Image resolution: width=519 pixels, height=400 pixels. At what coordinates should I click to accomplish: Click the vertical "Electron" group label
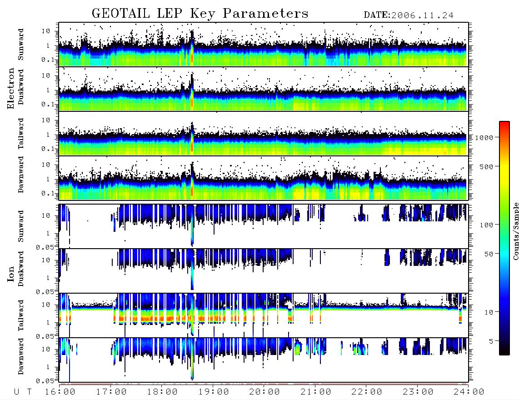tap(10, 89)
